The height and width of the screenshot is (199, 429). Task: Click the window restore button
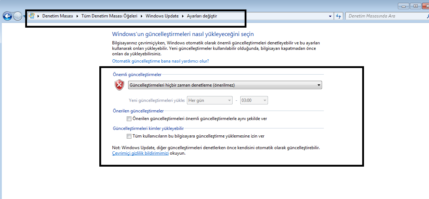415,6
